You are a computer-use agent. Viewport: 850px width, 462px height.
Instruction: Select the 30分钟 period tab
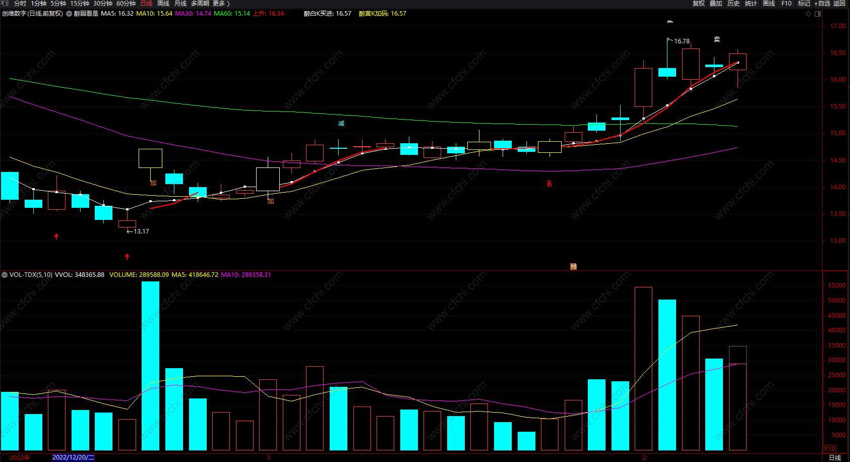[102, 4]
